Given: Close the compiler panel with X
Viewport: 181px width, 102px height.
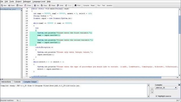Looking at the screenshot, I should point(179,85).
